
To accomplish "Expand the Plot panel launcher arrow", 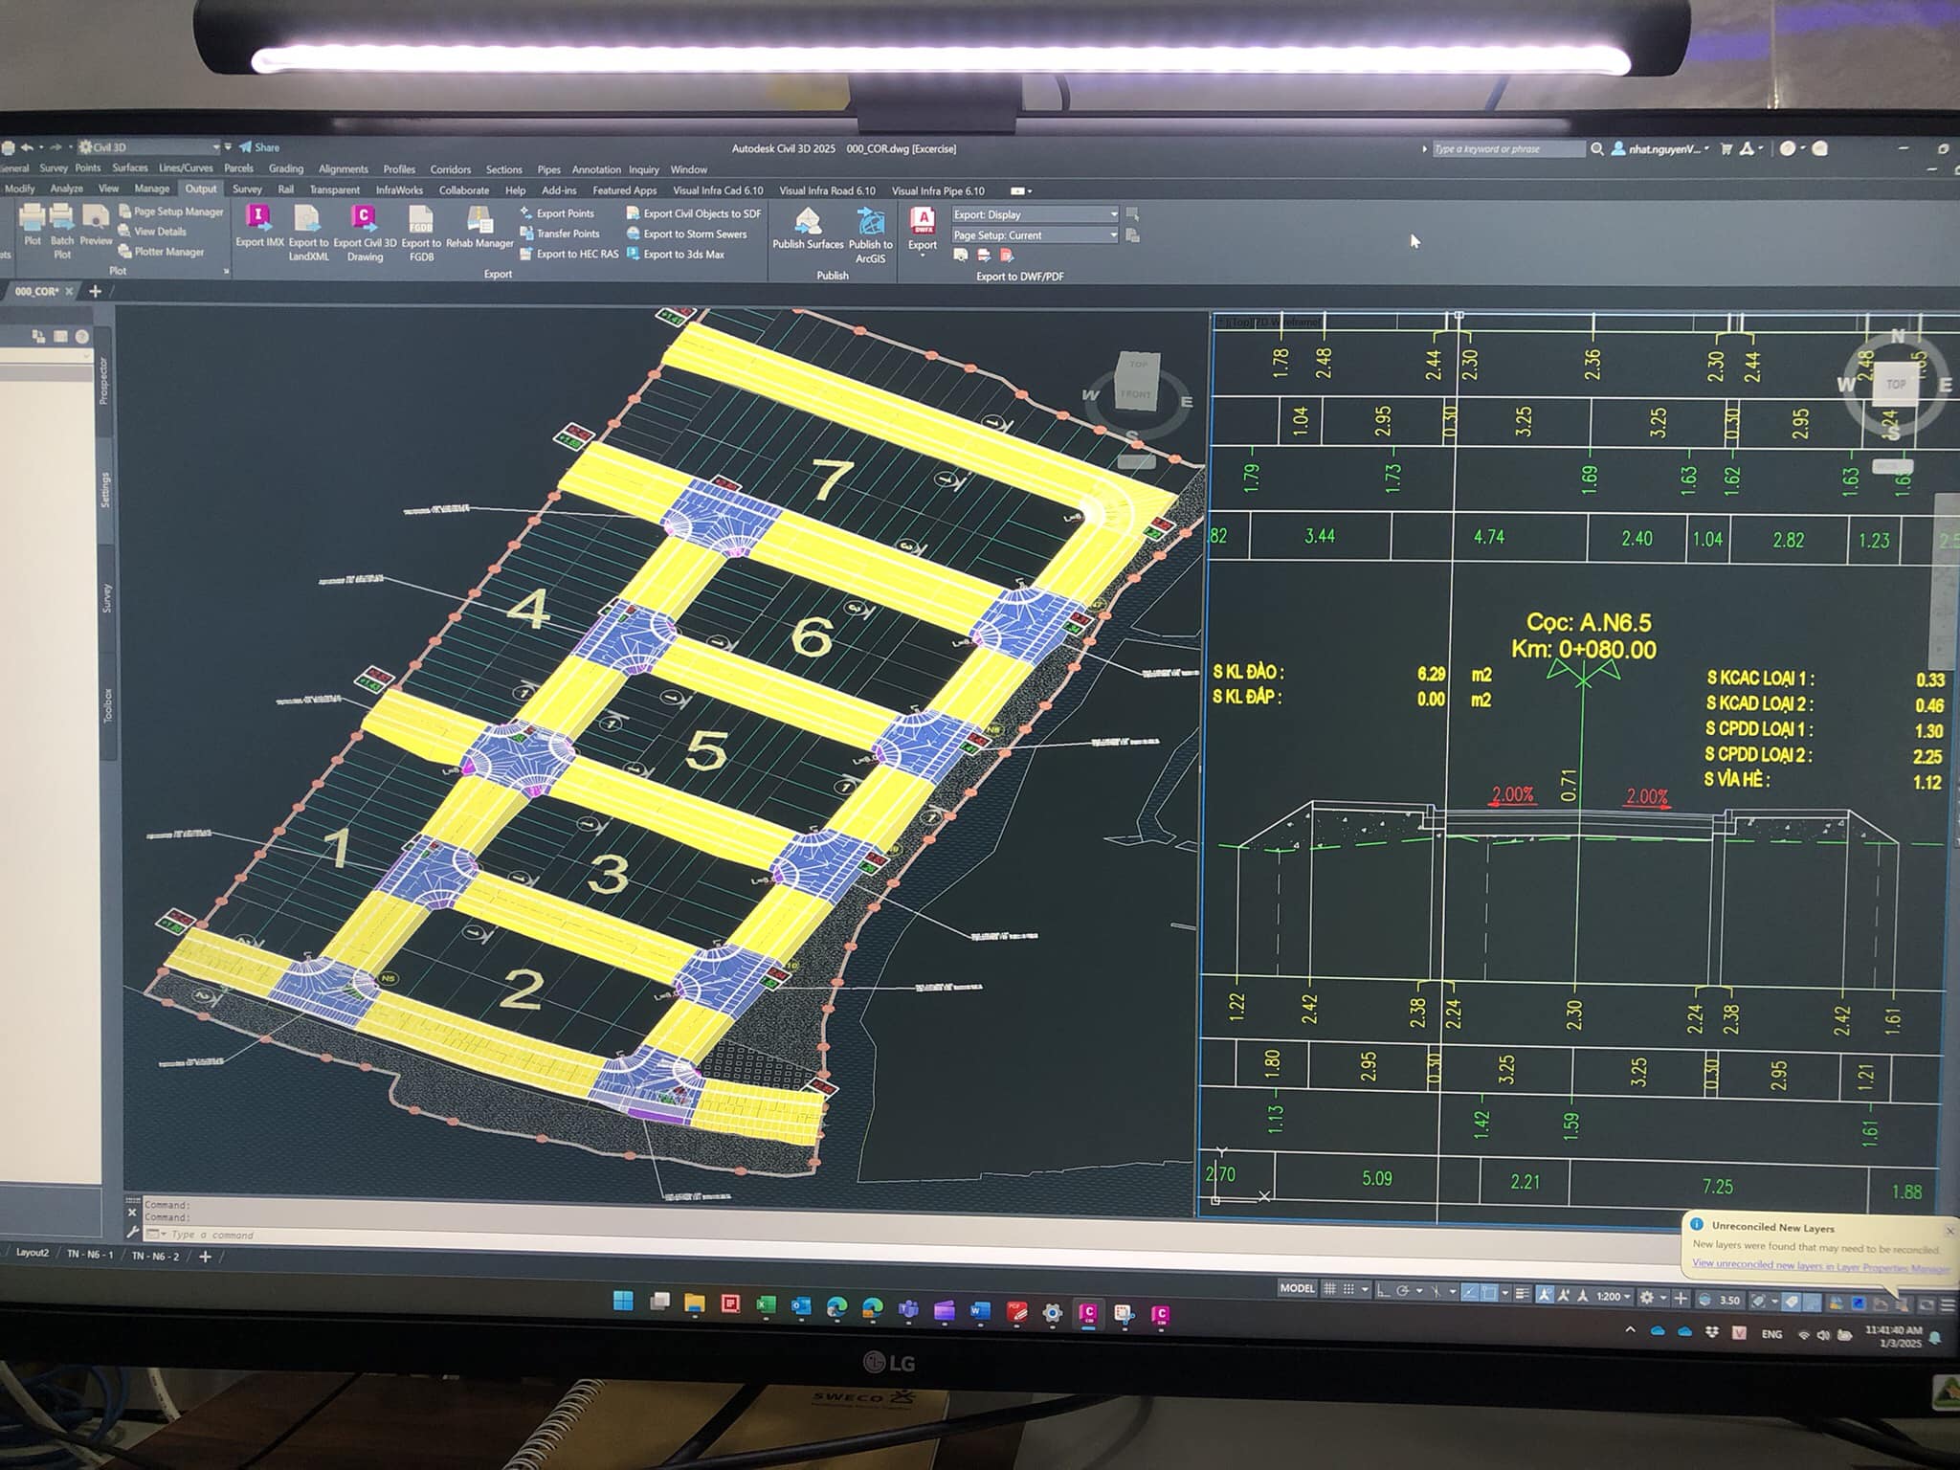I will coord(226,271).
